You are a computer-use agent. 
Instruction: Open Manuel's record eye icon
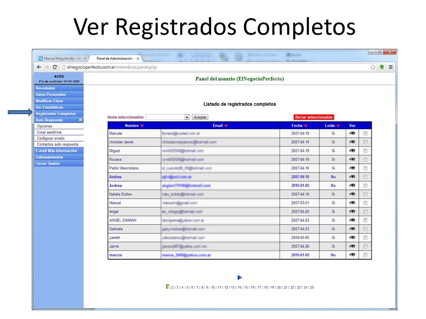352,203
